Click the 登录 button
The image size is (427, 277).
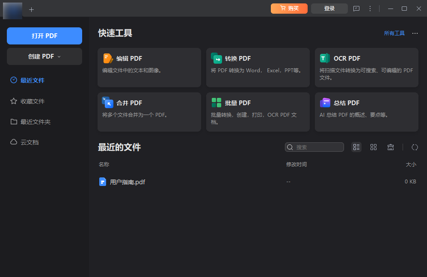pos(329,9)
